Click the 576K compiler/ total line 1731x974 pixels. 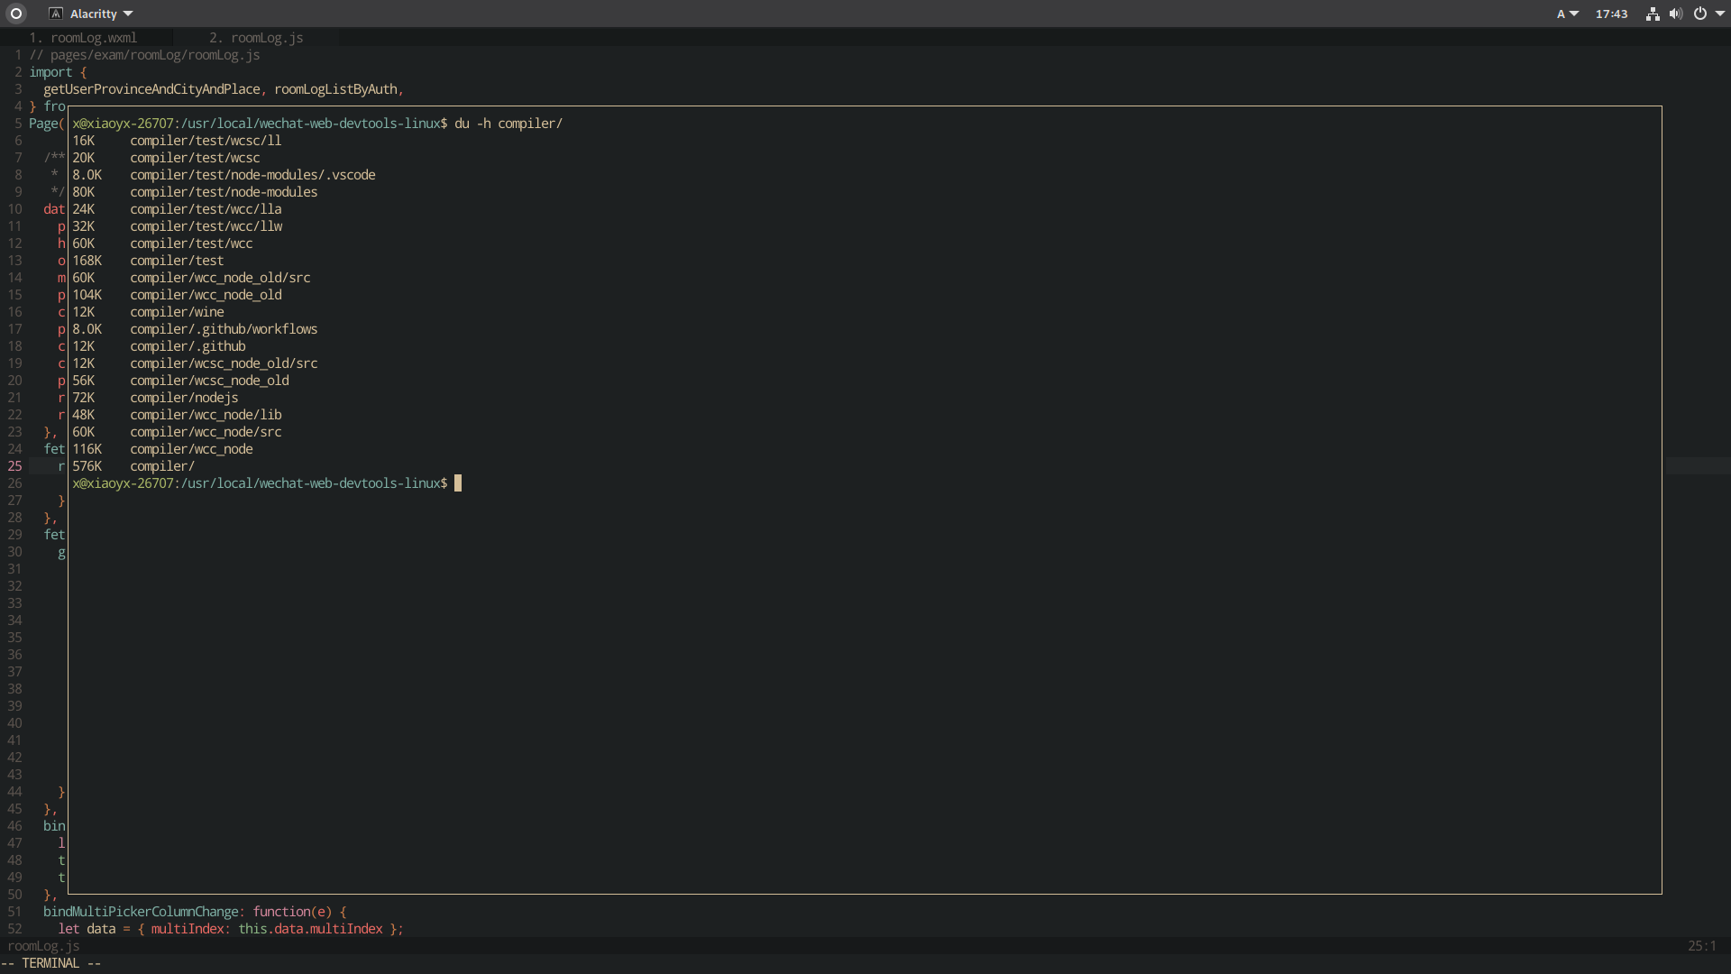pos(133,466)
